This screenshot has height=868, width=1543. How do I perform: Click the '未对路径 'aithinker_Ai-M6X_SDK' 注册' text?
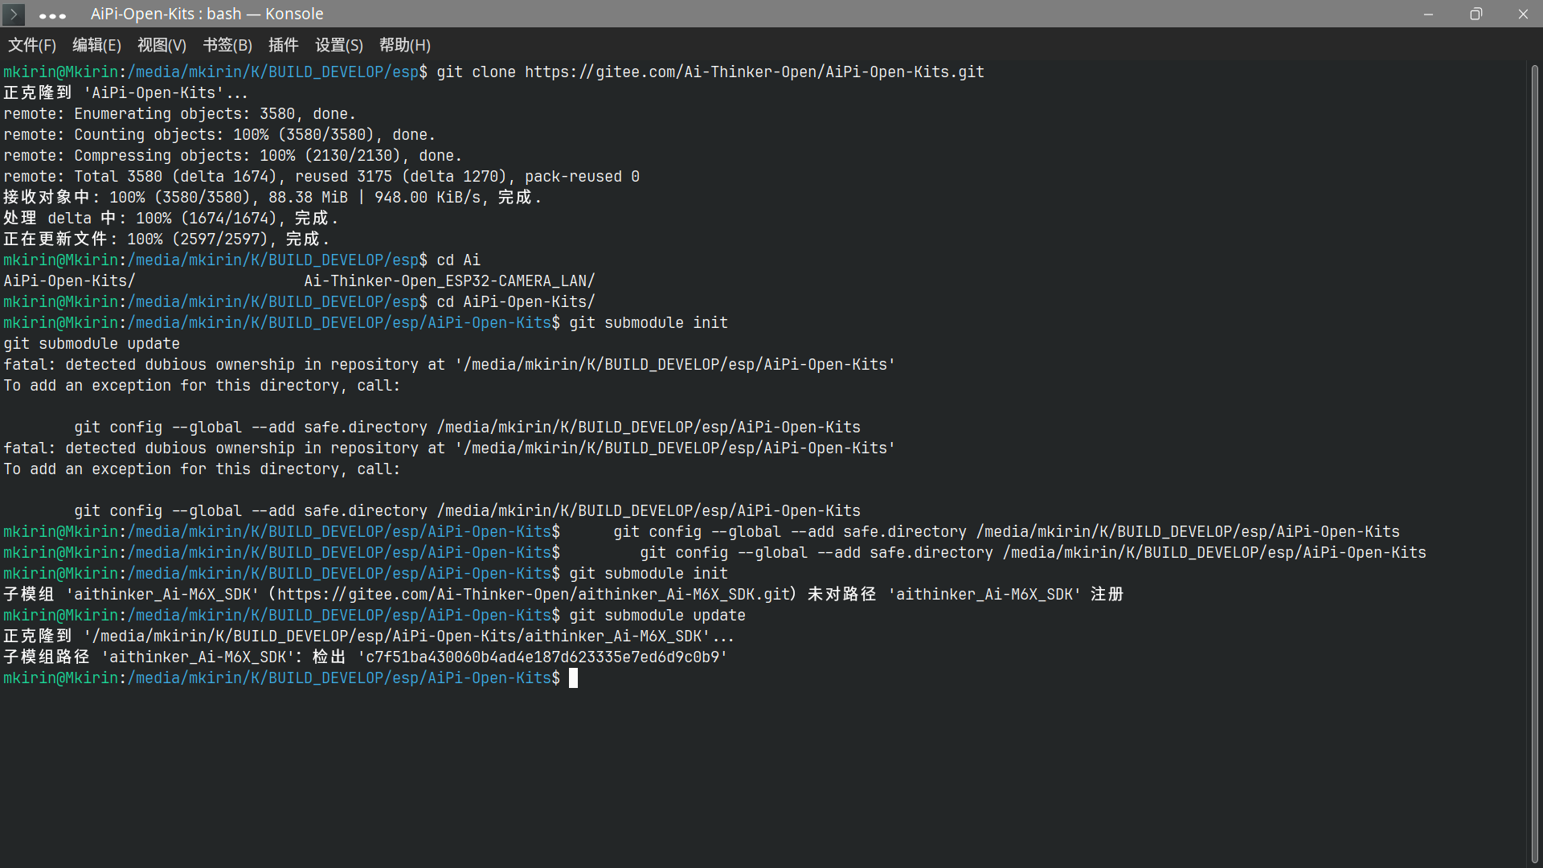pyautogui.click(x=965, y=595)
